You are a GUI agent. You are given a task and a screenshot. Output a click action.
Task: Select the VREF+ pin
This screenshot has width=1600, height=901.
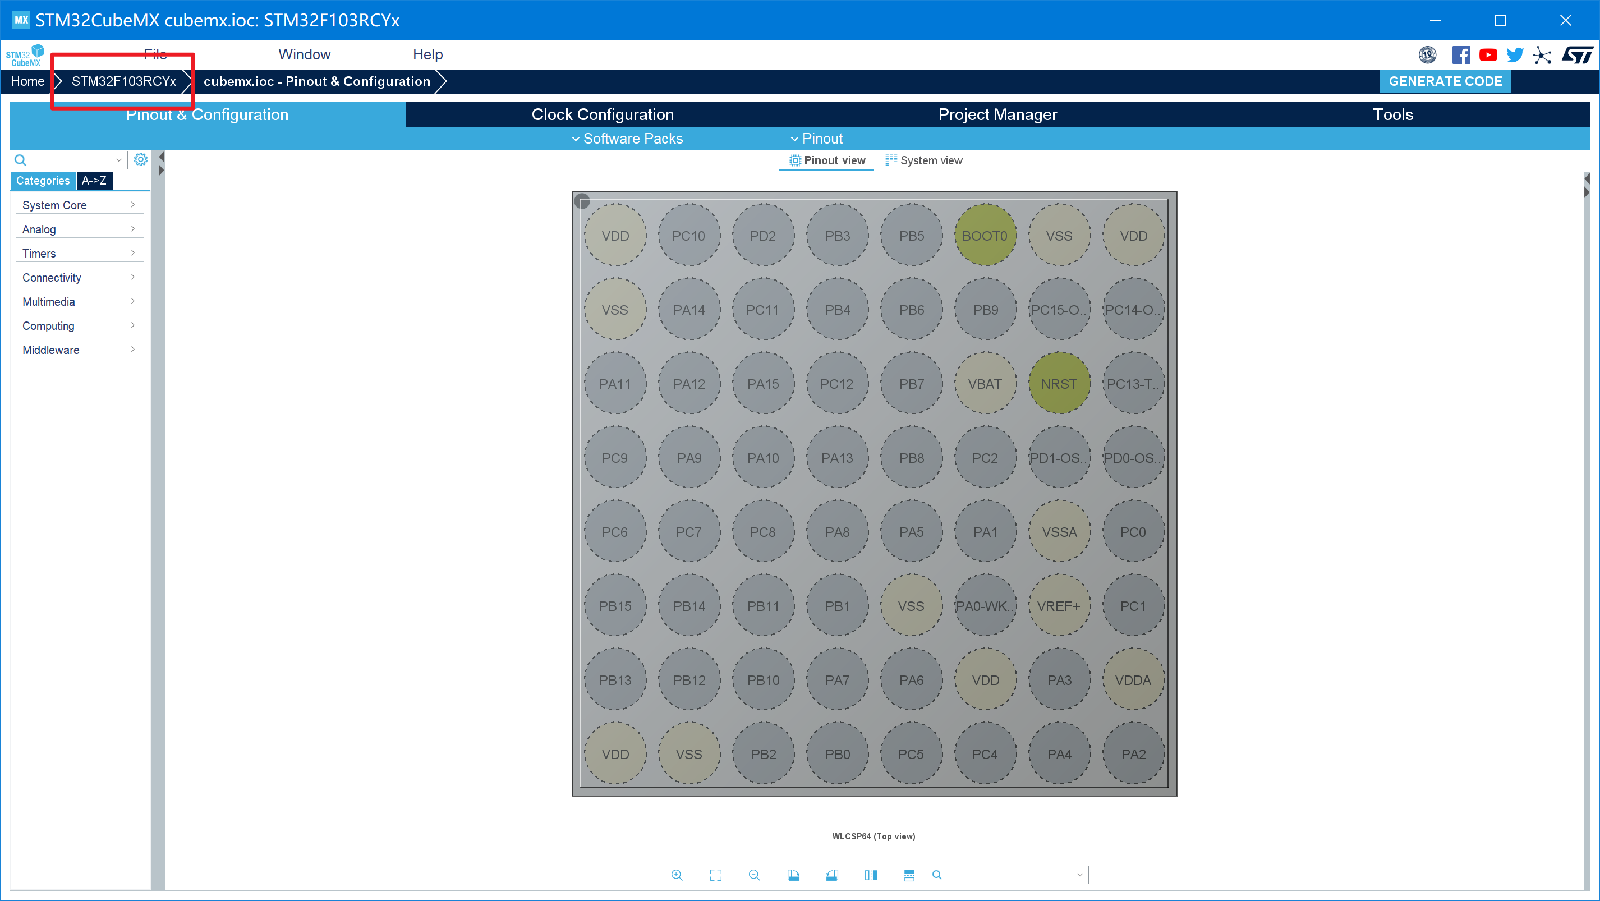tap(1059, 606)
